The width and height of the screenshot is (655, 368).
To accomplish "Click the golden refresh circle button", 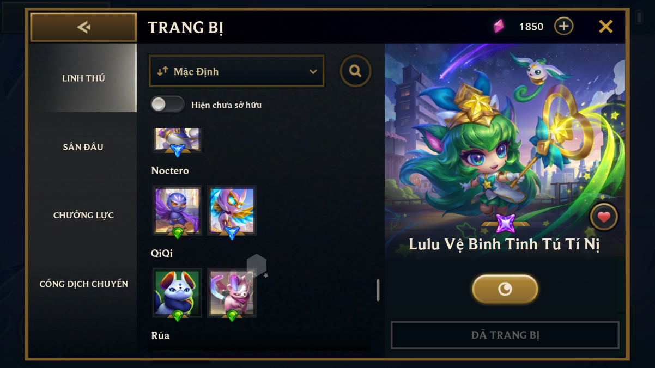I will tap(505, 289).
